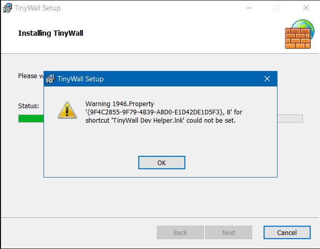Click the disabled Back button

tap(180, 232)
